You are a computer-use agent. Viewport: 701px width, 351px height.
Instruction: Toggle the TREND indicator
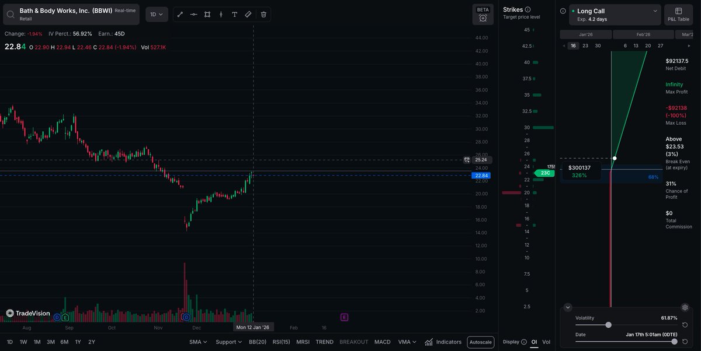324,342
